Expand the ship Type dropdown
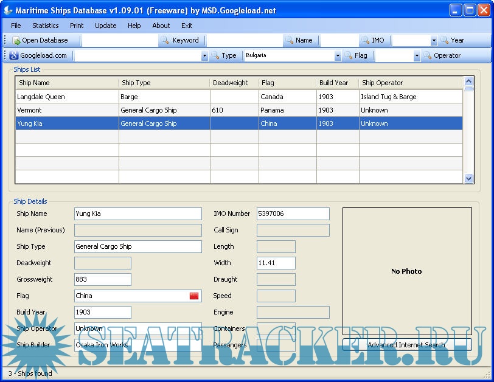This screenshot has width=494, height=382. coord(204,56)
